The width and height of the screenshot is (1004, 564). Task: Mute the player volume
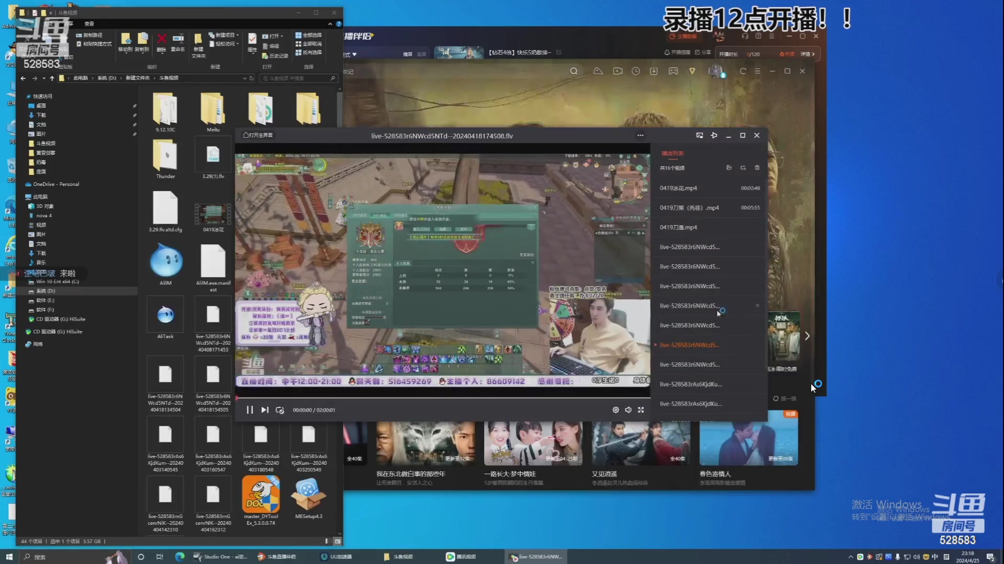point(628,410)
